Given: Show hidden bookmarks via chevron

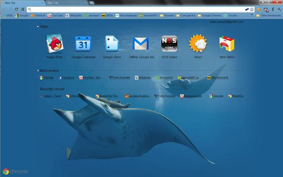Looking at the screenshot, I should (x=252, y=15).
